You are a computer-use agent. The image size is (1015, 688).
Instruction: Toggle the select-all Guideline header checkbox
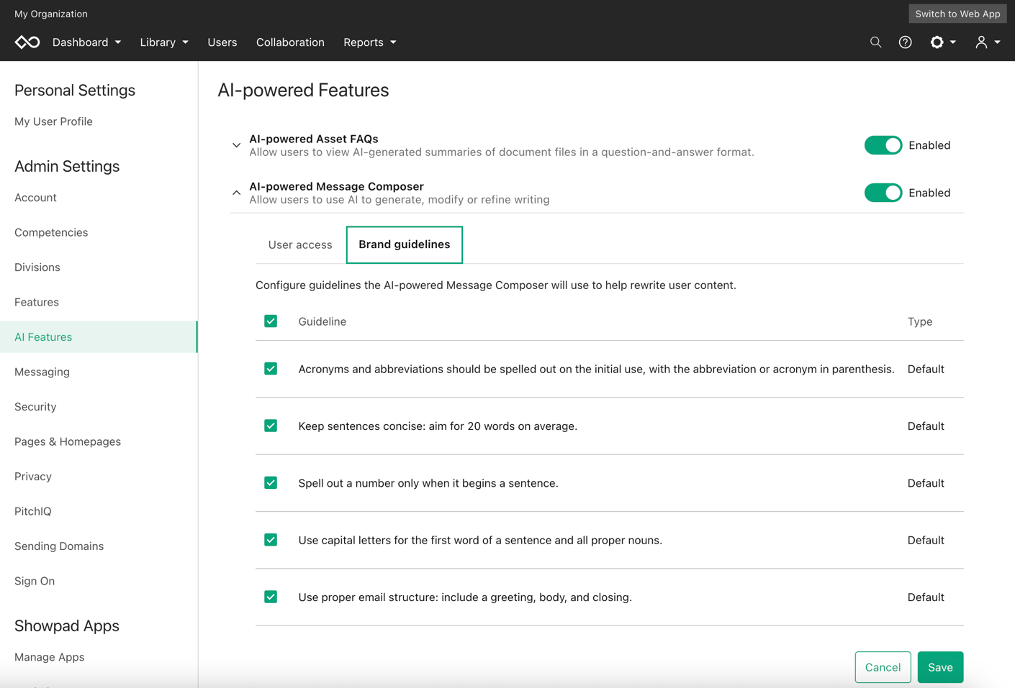[271, 321]
